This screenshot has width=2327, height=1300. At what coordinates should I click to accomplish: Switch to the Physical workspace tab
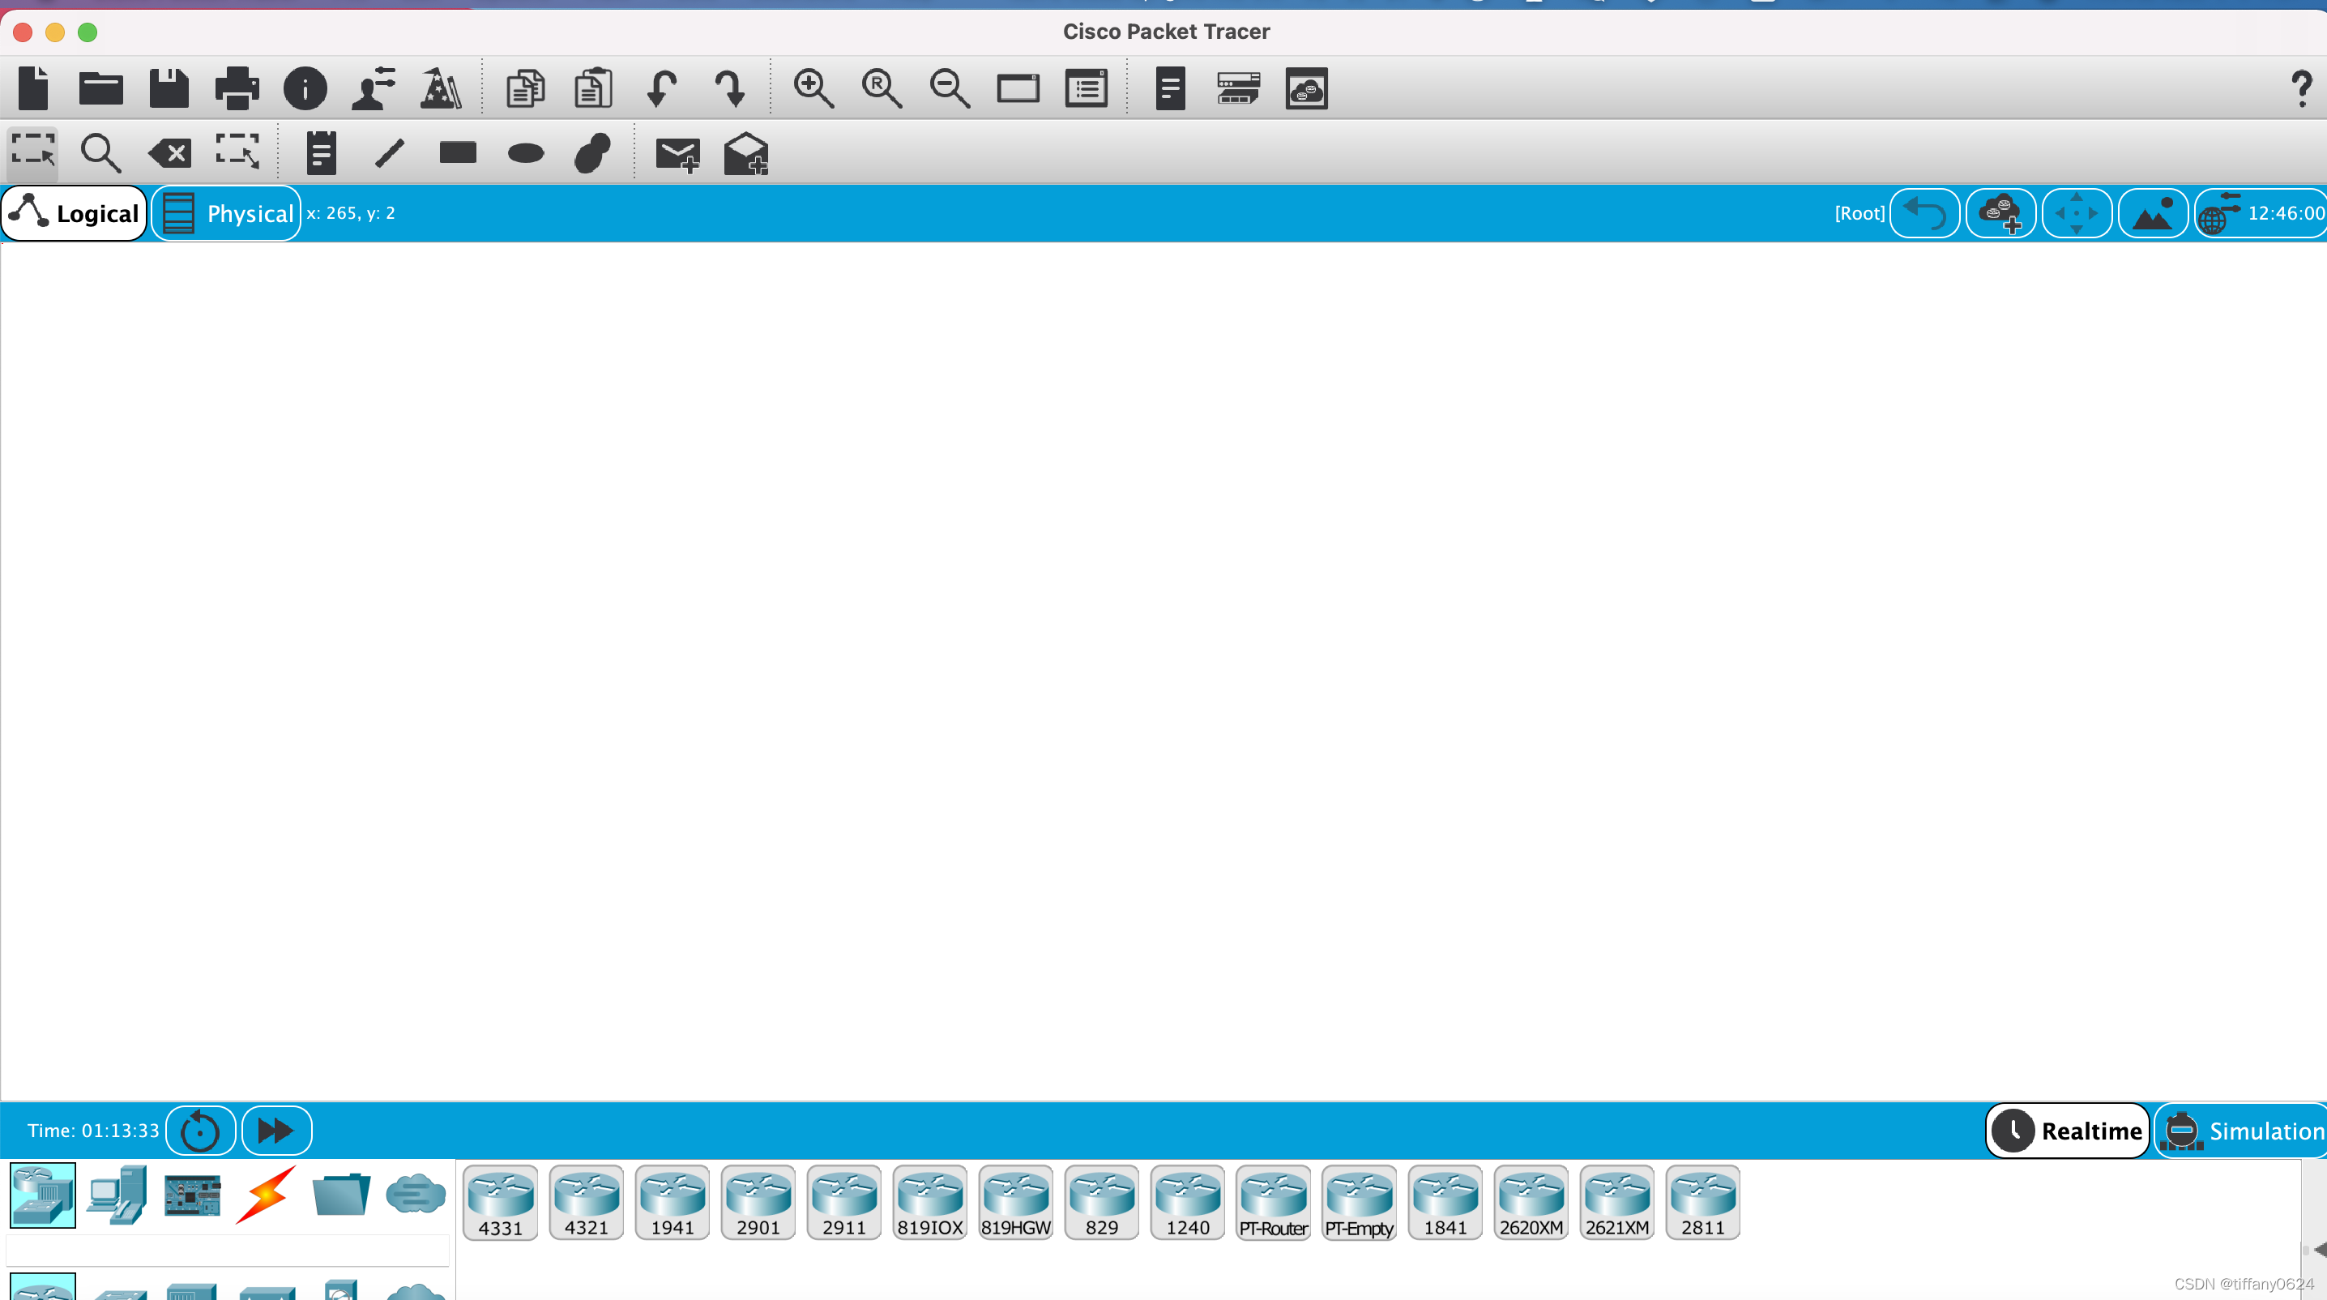click(227, 213)
